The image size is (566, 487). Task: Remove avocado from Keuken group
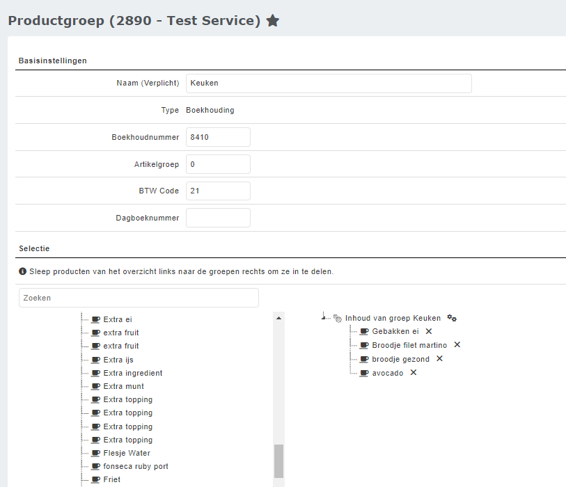[x=413, y=372]
